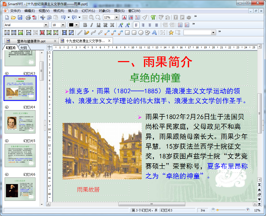
Task: Click the green paragraph marks icon
Action: pos(153,17)
